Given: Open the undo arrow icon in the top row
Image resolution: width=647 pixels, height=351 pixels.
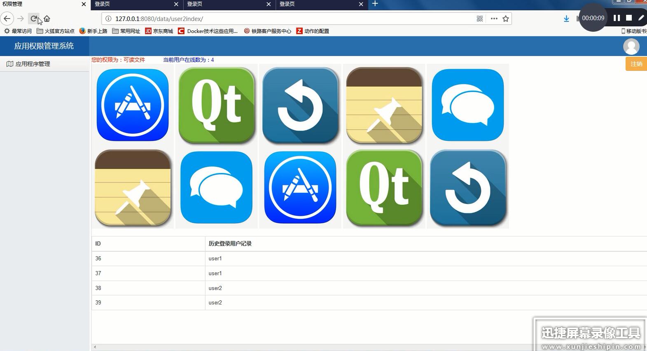Looking at the screenshot, I should click(300, 105).
